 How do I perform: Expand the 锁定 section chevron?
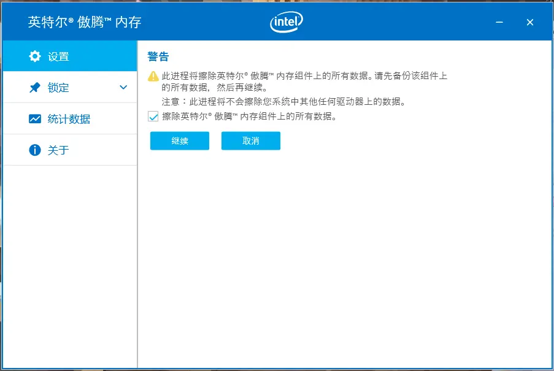pos(123,88)
